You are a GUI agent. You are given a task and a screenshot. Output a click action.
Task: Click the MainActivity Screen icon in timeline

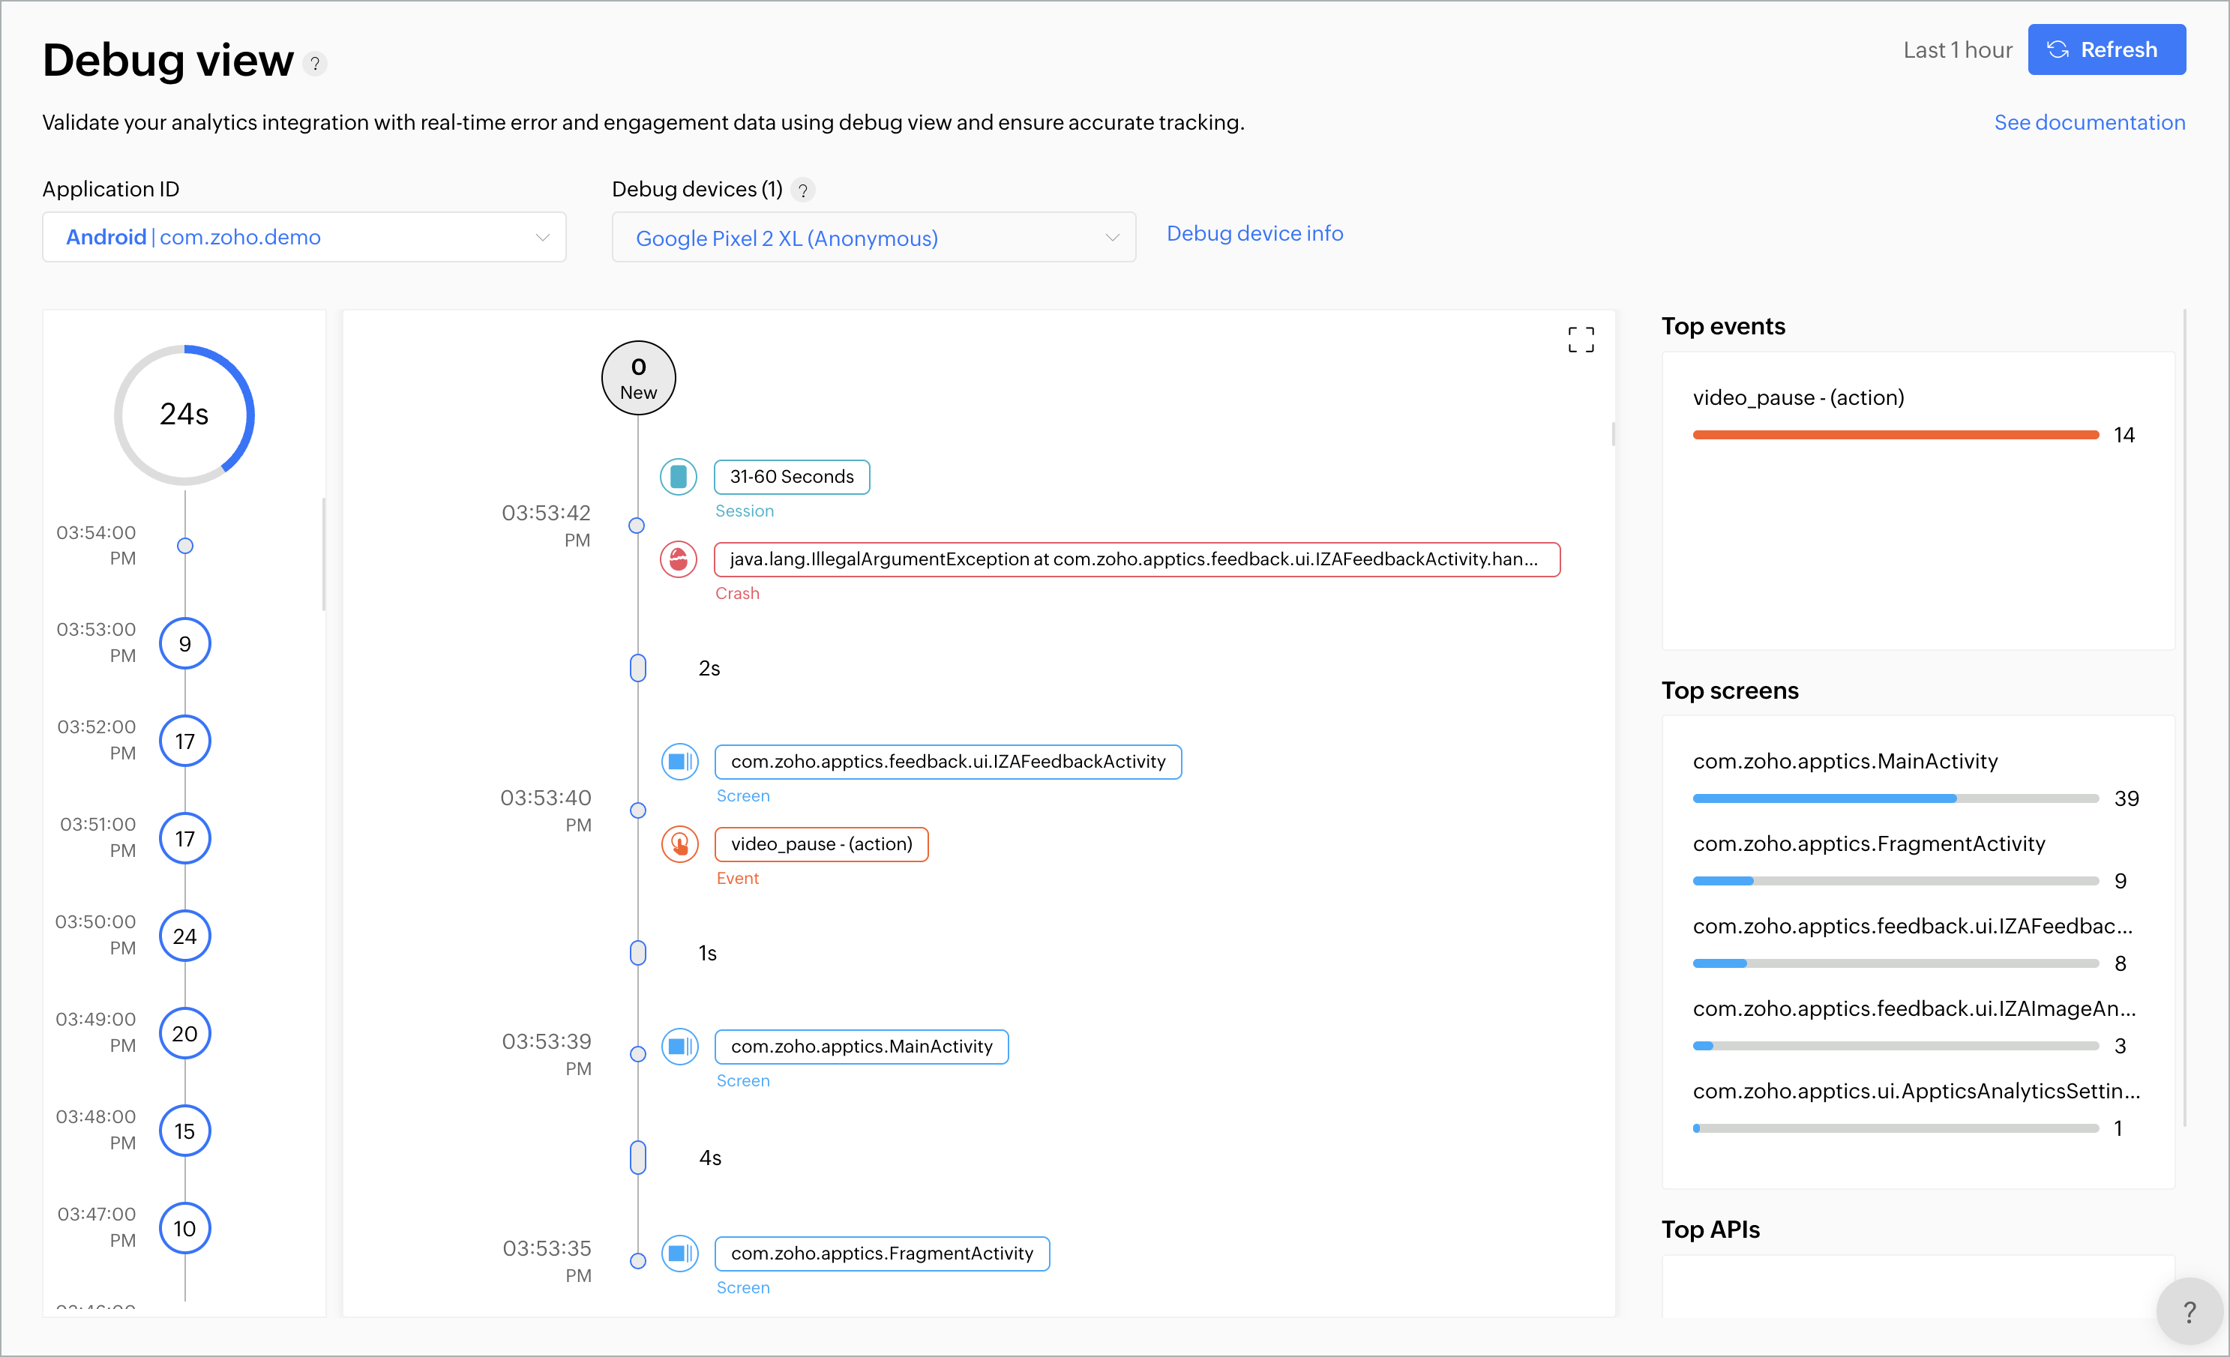pos(679,1047)
